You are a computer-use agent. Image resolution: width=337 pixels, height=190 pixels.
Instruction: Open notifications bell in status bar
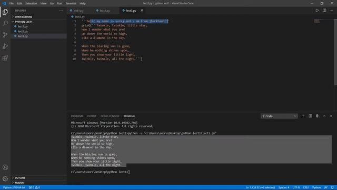click(x=332, y=187)
